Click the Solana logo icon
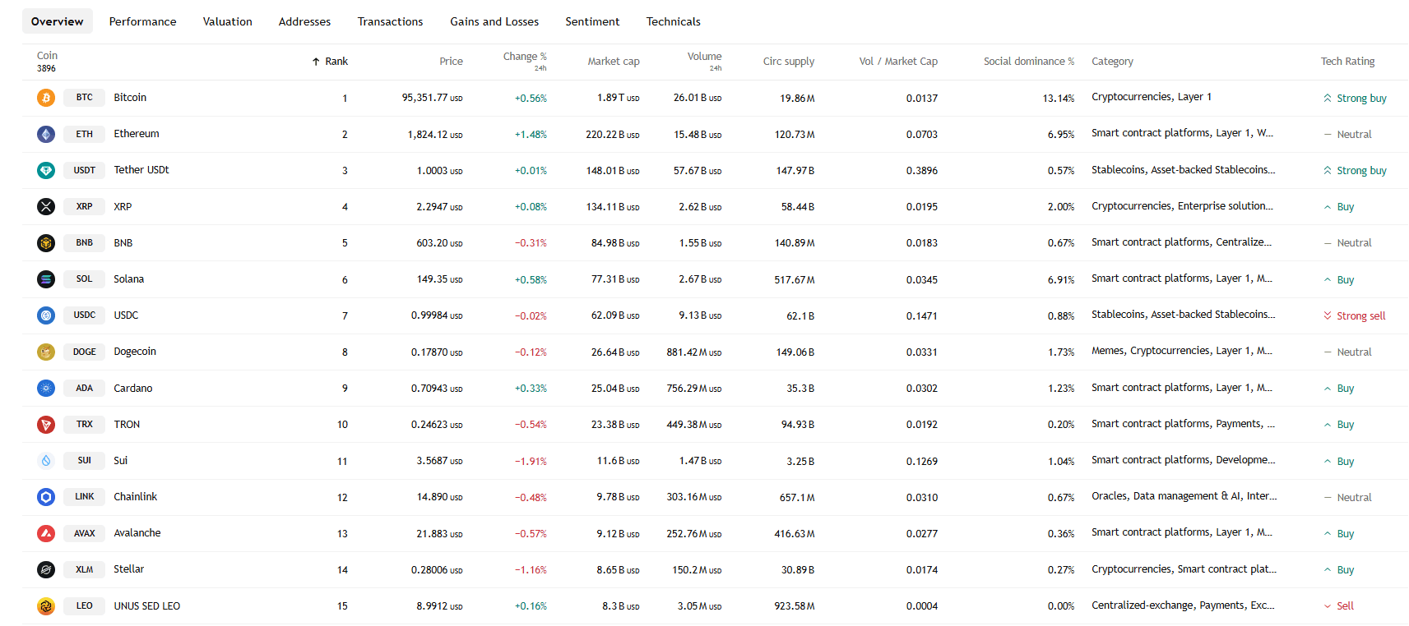 [46, 279]
